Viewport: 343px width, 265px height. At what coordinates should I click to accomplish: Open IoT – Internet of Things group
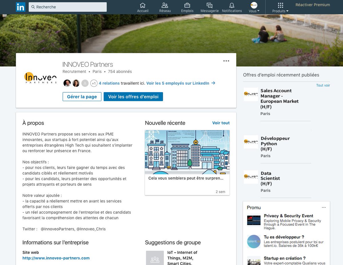click(182, 258)
